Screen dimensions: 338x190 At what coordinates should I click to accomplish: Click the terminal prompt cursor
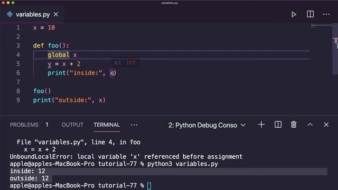149,186
